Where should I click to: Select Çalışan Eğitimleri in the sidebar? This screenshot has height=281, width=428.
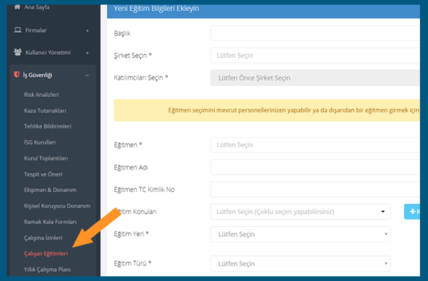(x=46, y=253)
